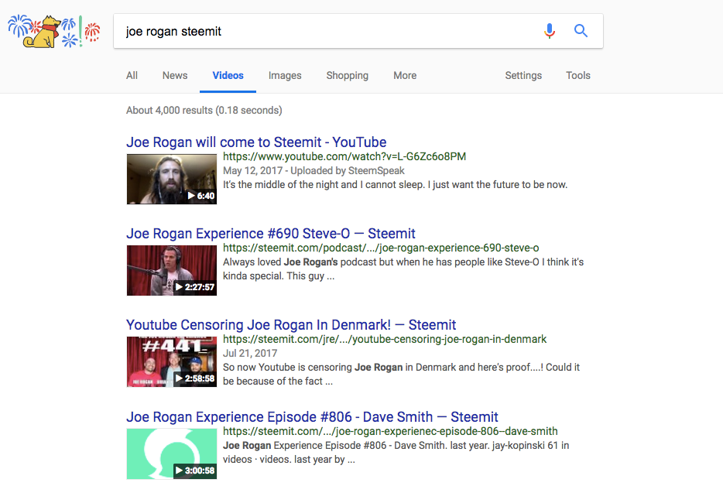The height and width of the screenshot is (493, 723).
Task: Open 'Joe Rogan will come to Steemit - YouTube' link
Action: click(256, 142)
